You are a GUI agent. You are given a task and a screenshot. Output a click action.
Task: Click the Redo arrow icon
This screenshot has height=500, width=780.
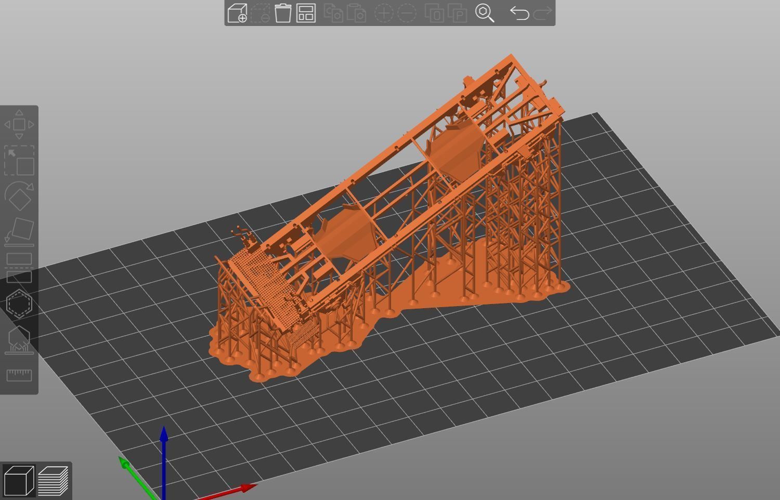pyautogui.click(x=542, y=13)
